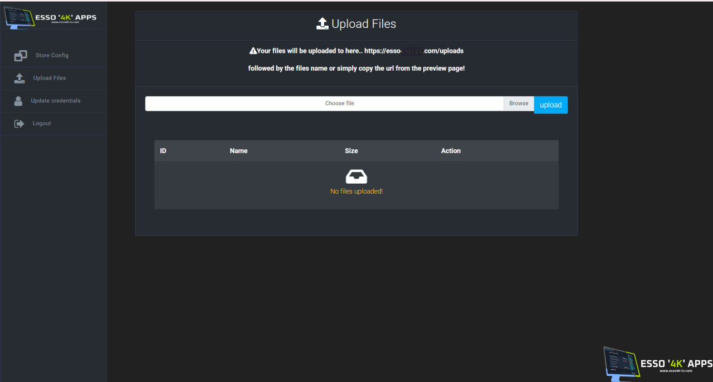Click the empty inbox tray icon
Image resolution: width=713 pixels, height=382 pixels.
coord(356,177)
